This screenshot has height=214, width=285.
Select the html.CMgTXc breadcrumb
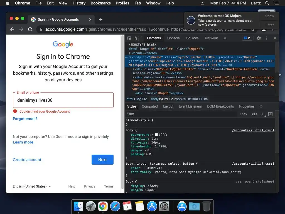(137, 99)
